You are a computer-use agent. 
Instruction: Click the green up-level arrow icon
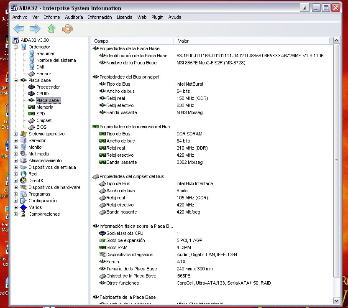(51, 29)
